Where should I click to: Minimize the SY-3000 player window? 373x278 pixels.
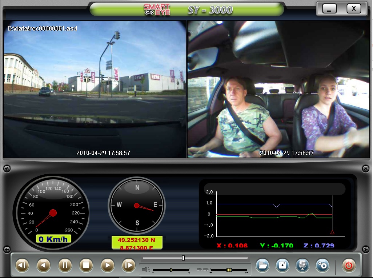[329, 9]
